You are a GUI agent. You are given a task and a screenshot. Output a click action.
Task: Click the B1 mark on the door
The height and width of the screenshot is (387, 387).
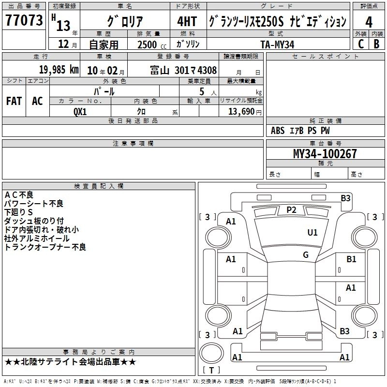352,259
